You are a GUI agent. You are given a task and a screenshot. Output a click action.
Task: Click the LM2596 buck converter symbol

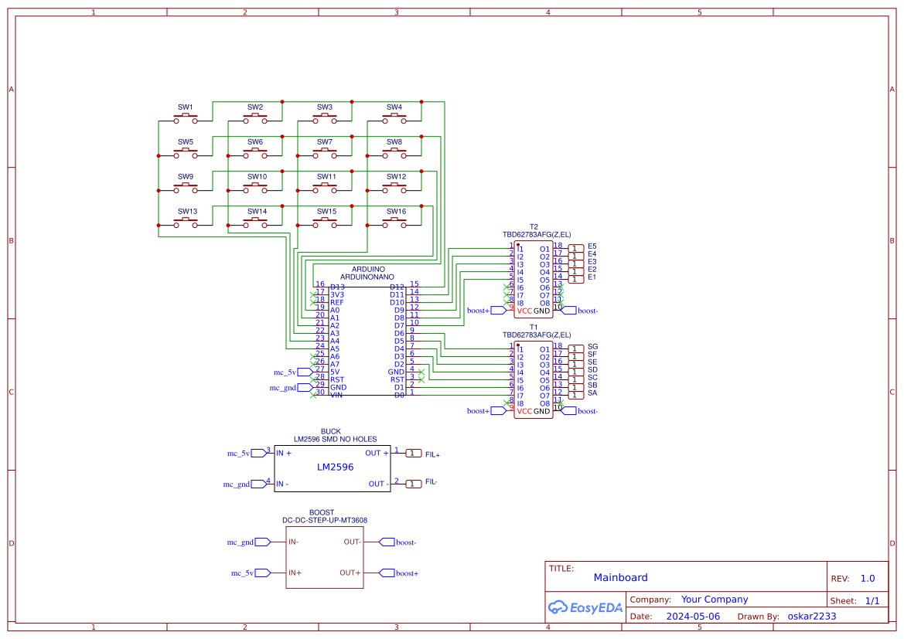tap(333, 467)
